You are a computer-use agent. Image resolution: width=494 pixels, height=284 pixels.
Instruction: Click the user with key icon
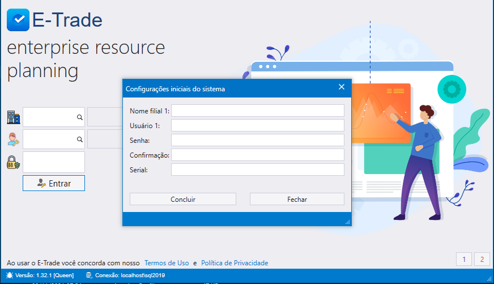coord(13,139)
